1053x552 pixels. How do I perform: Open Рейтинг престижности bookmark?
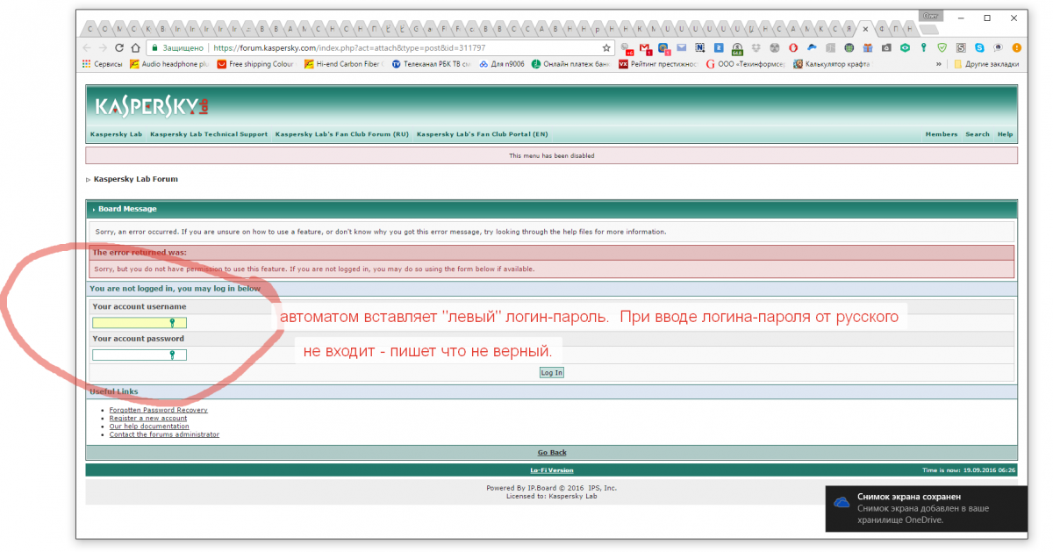(x=658, y=64)
